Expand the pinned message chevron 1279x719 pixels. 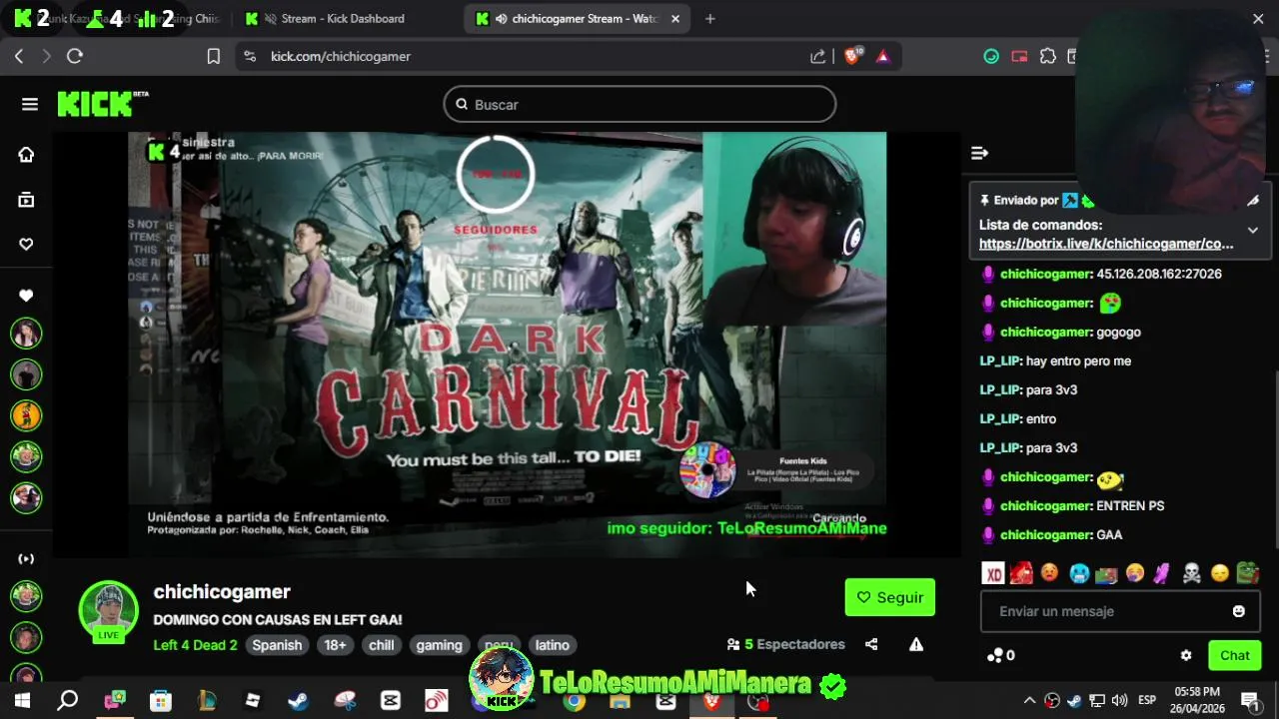[1253, 231]
